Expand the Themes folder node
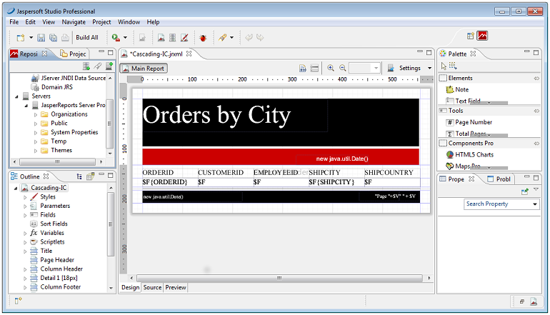This screenshot has width=550, height=315. pyautogui.click(x=36, y=151)
